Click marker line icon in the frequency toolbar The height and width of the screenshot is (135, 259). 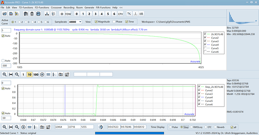click(x=54, y=74)
